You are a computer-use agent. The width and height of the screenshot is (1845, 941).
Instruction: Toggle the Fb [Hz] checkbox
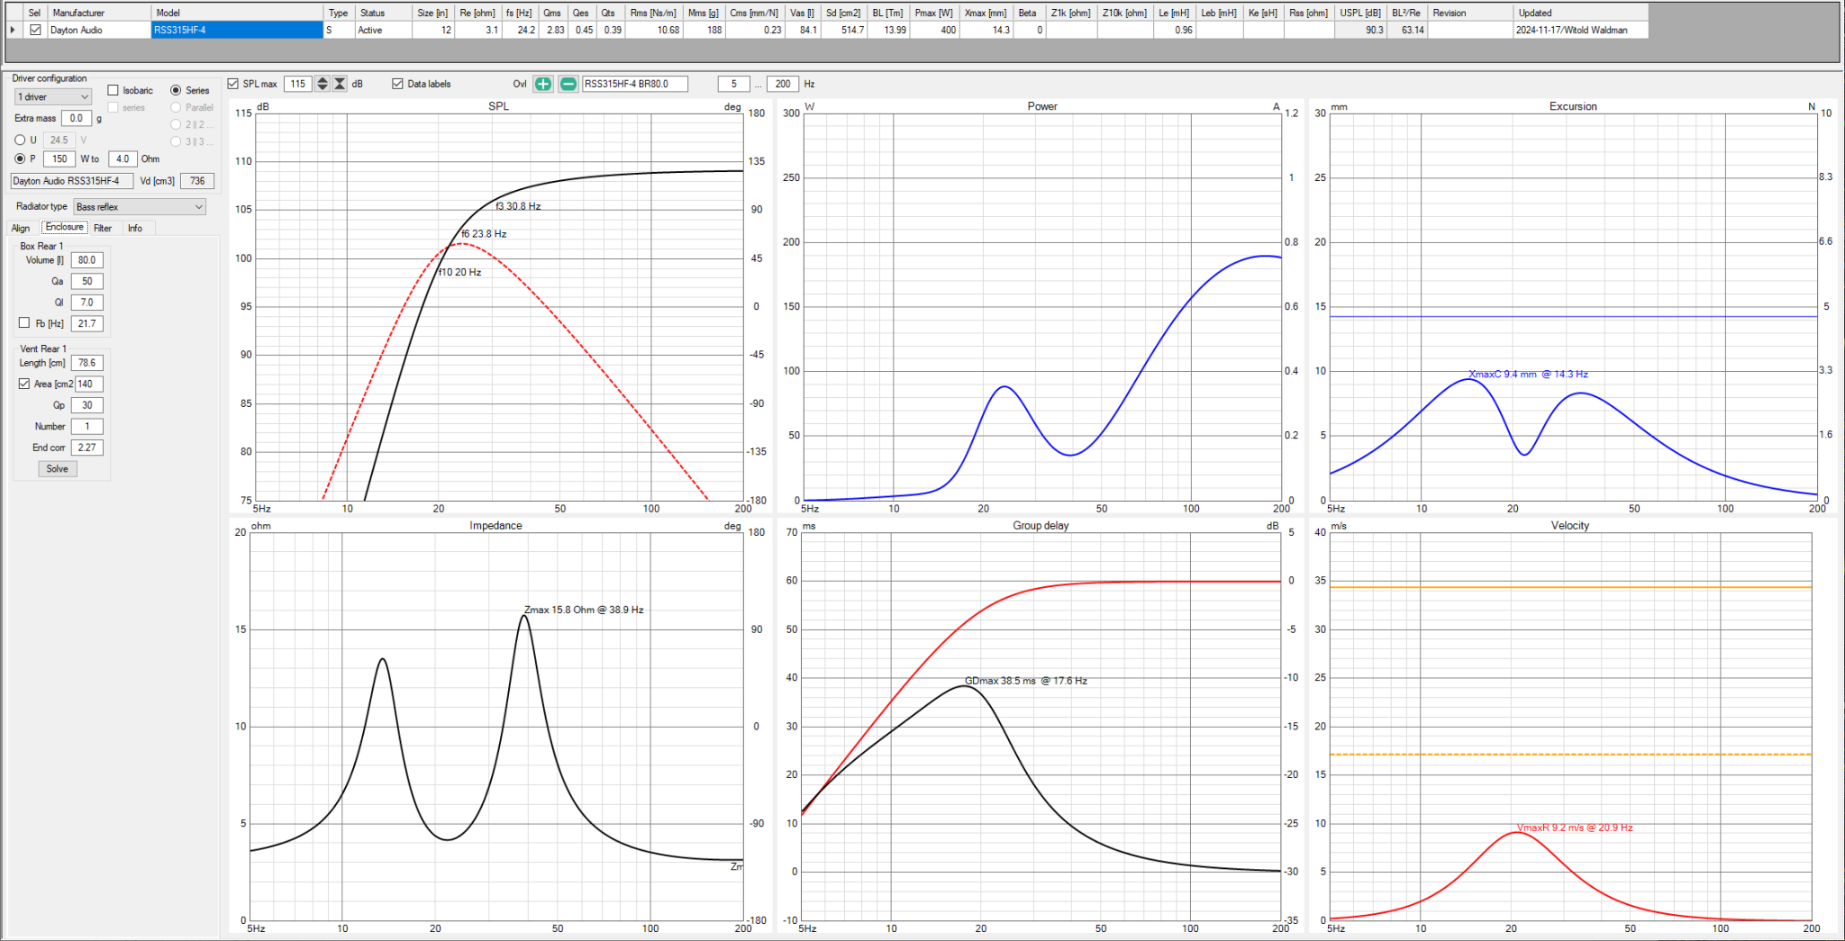click(24, 322)
